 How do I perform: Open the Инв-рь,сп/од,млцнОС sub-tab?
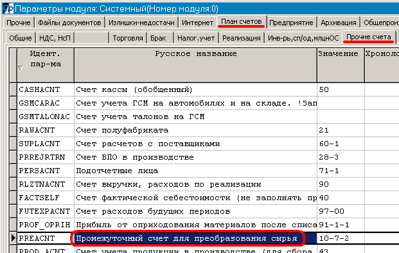pyautogui.click(x=303, y=38)
